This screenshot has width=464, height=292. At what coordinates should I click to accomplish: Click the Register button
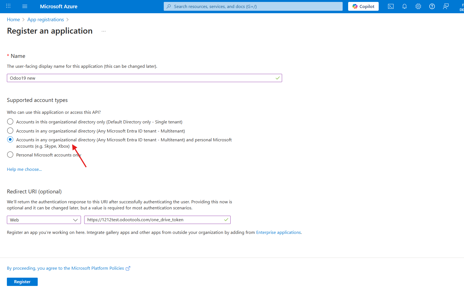tap(22, 282)
